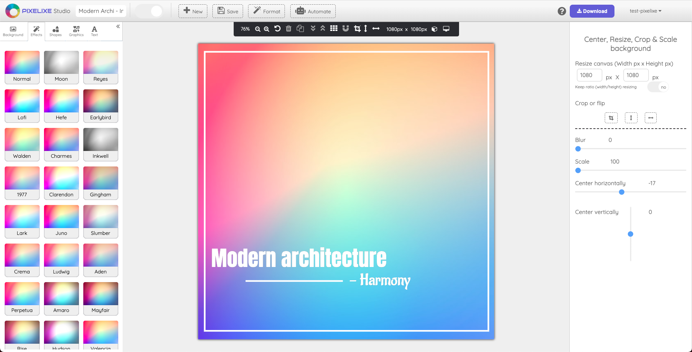Image resolution: width=692 pixels, height=352 pixels.
Task: Click the monitor preview icon
Action: point(446,29)
